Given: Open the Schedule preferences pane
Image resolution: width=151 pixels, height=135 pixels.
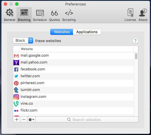Looking at the screenshot, I should 40,15.
